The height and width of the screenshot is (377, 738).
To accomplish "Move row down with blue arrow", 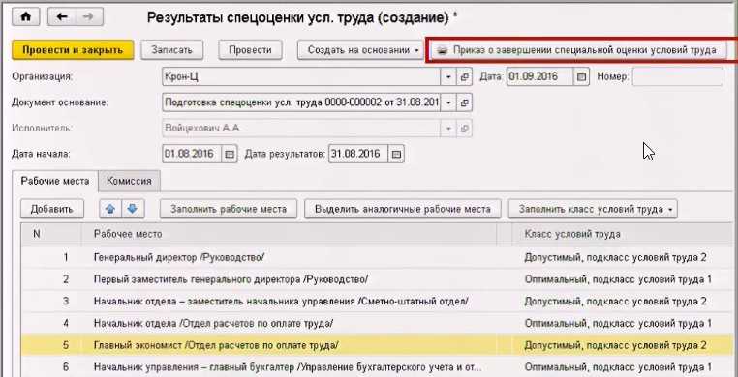I will coord(134,209).
